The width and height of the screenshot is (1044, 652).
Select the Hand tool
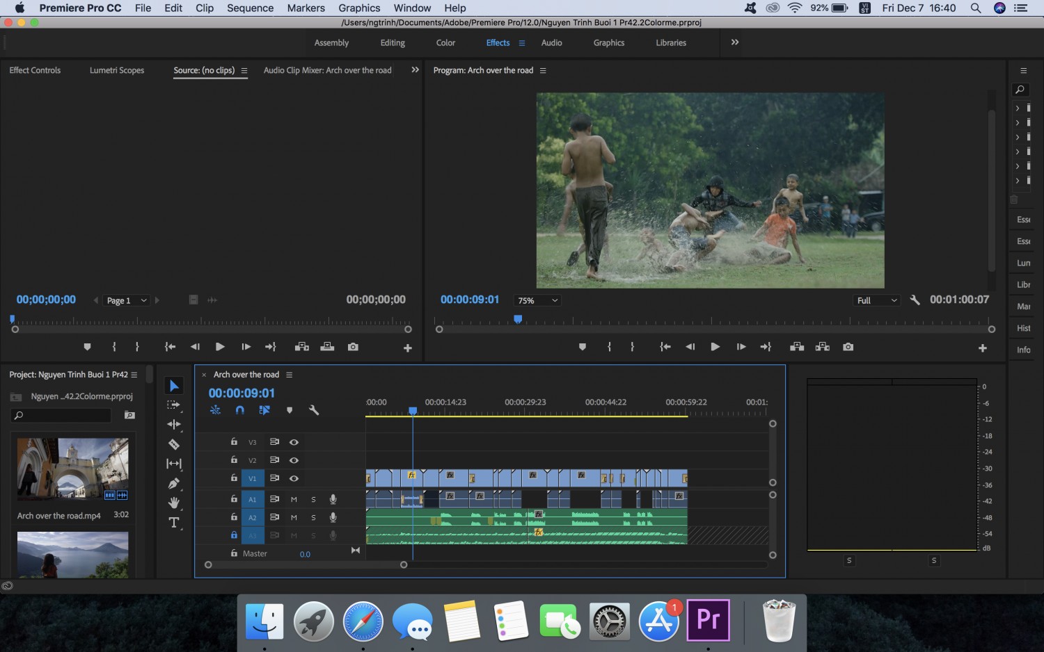tap(174, 503)
